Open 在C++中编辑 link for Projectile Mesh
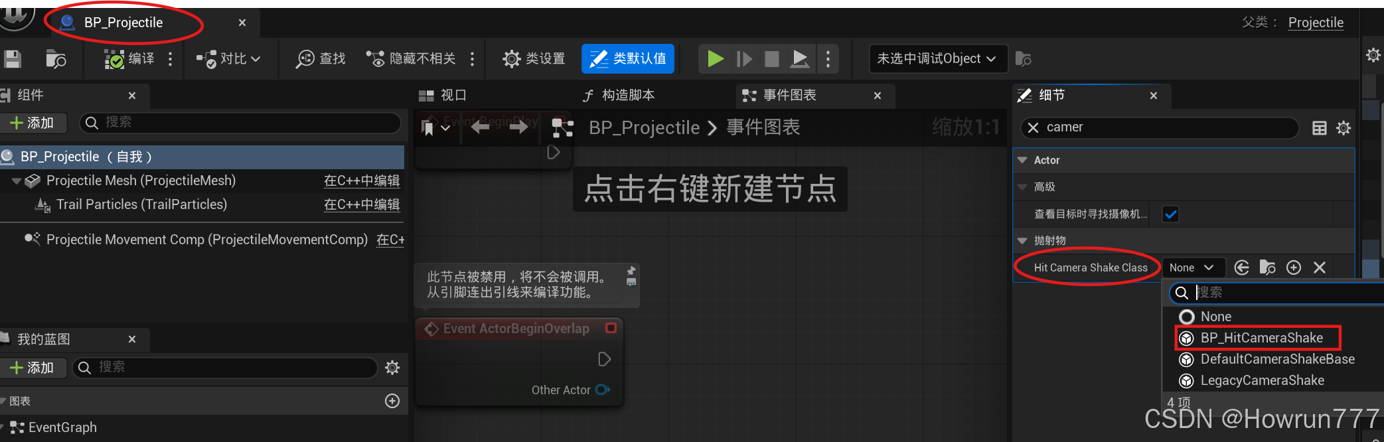 coord(362,181)
